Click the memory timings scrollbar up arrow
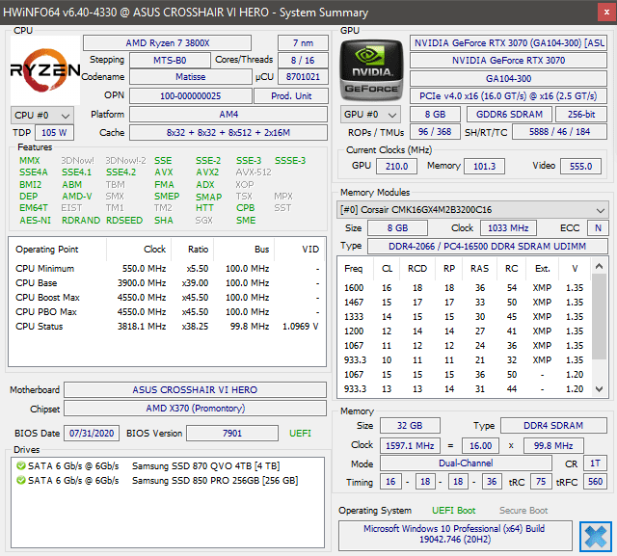The height and width of the screenshot is (556, 617). (600, 266)
